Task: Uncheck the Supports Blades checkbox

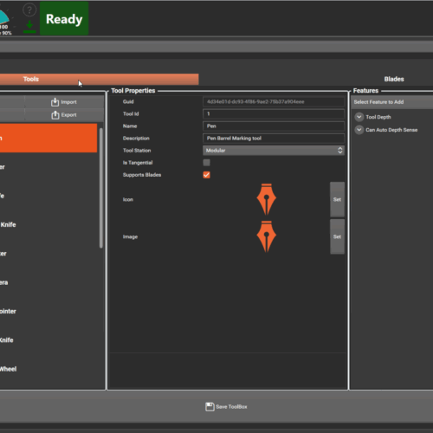Action: point(206,175)
